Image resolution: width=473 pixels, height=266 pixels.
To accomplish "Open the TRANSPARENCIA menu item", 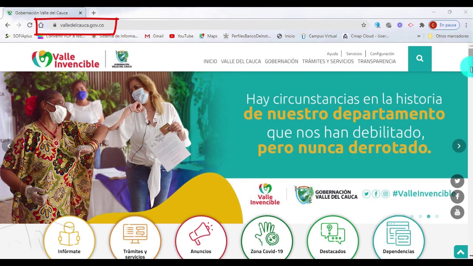I will (x=377, y=61).
